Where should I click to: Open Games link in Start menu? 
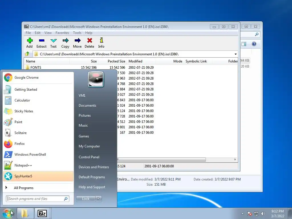84,136
